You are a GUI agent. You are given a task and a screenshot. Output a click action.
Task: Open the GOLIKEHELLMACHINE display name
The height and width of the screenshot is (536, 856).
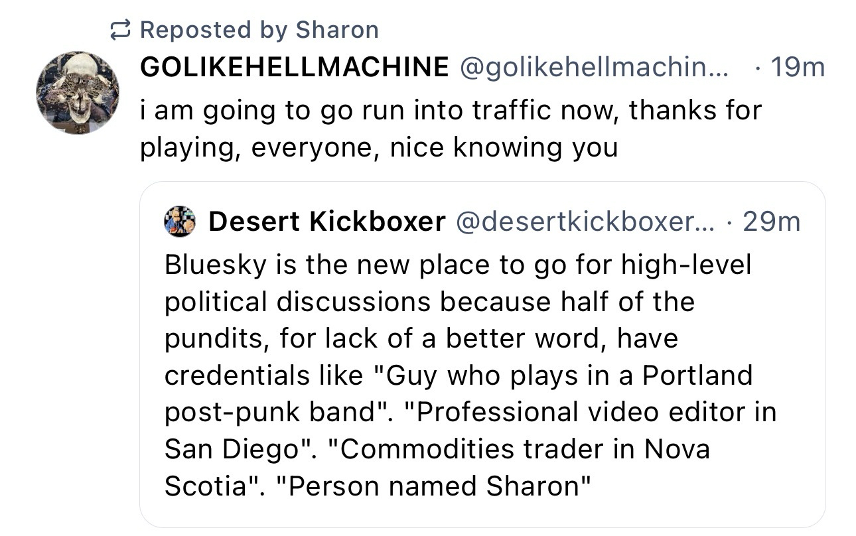click(x=295, y=67)
